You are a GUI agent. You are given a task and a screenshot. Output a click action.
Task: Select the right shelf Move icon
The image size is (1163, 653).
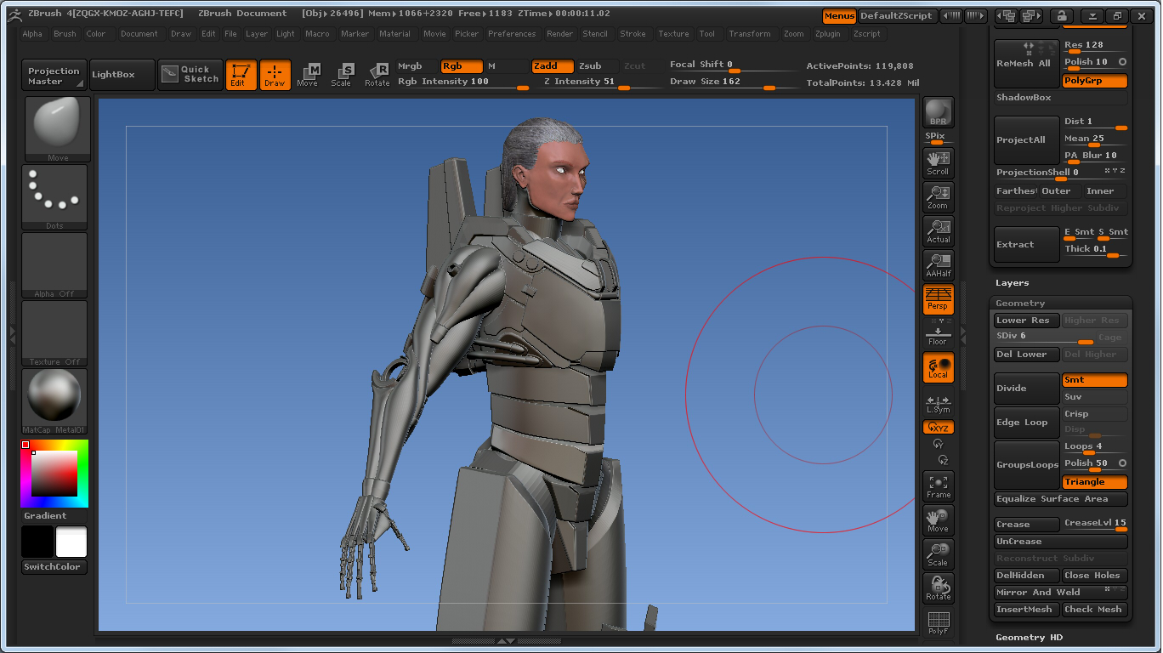coord(939,520)
